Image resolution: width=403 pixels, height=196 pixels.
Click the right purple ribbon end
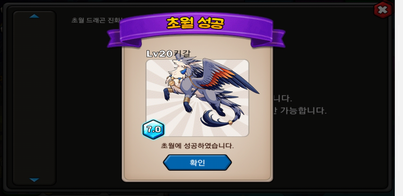pyautogui.click(x=270, y=38)
